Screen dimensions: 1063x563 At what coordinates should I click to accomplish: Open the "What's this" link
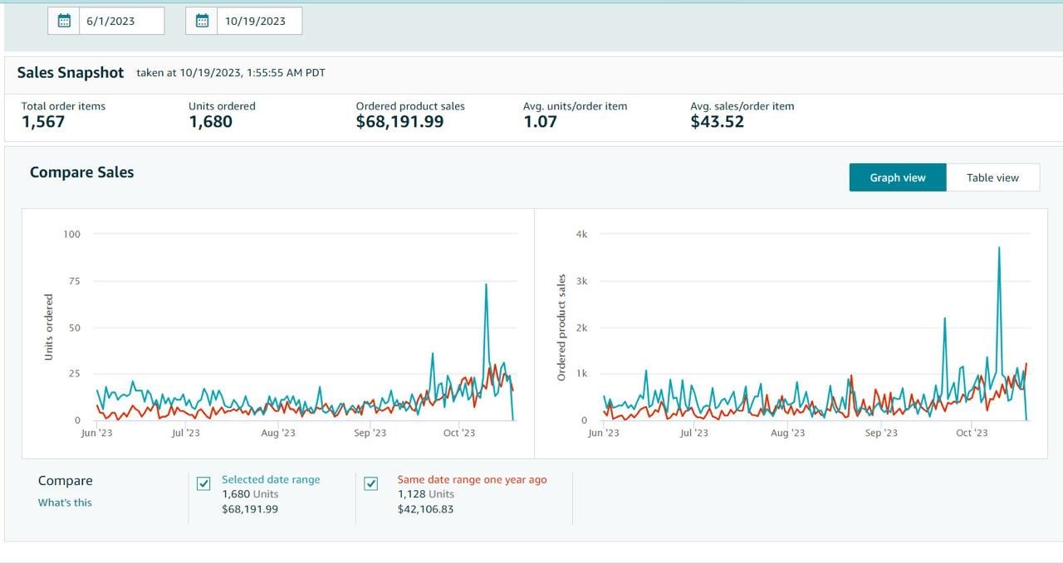click(x=65, y=502)
